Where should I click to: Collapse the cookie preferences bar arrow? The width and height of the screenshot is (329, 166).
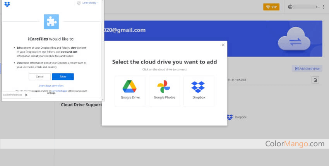click(x=27, y=94)
